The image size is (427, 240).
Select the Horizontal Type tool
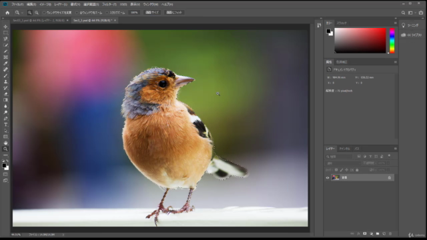(5, 125)
